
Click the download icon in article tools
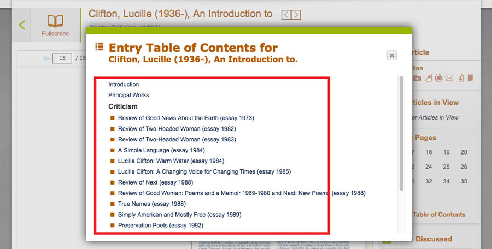click(460, 78)
